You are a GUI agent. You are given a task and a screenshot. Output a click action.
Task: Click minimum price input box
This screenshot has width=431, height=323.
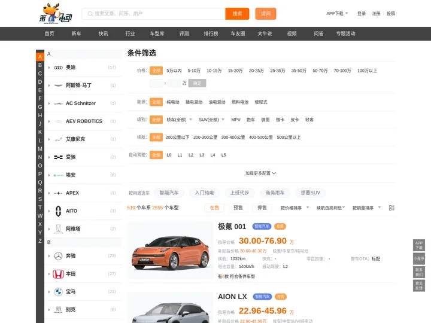pos(156,83)
